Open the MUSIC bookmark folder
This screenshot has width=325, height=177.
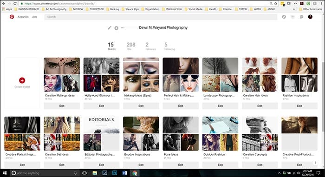pos(269,9)
